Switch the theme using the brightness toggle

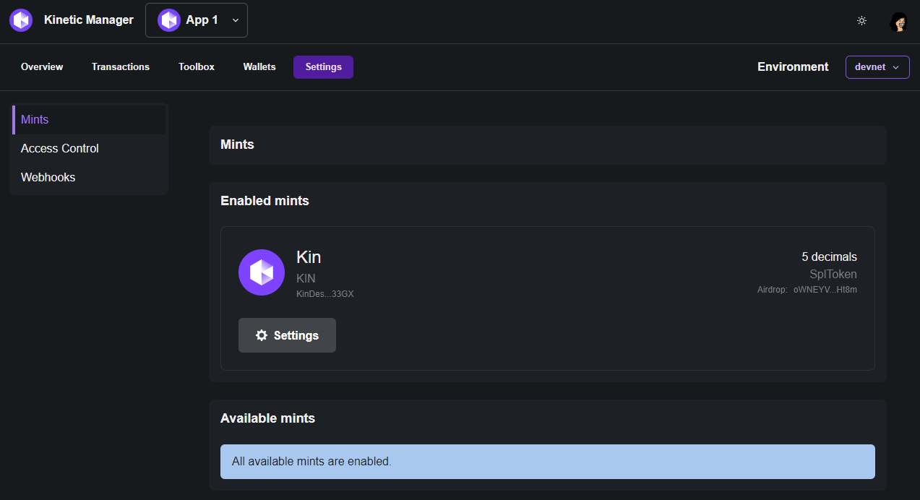point(861,21)
